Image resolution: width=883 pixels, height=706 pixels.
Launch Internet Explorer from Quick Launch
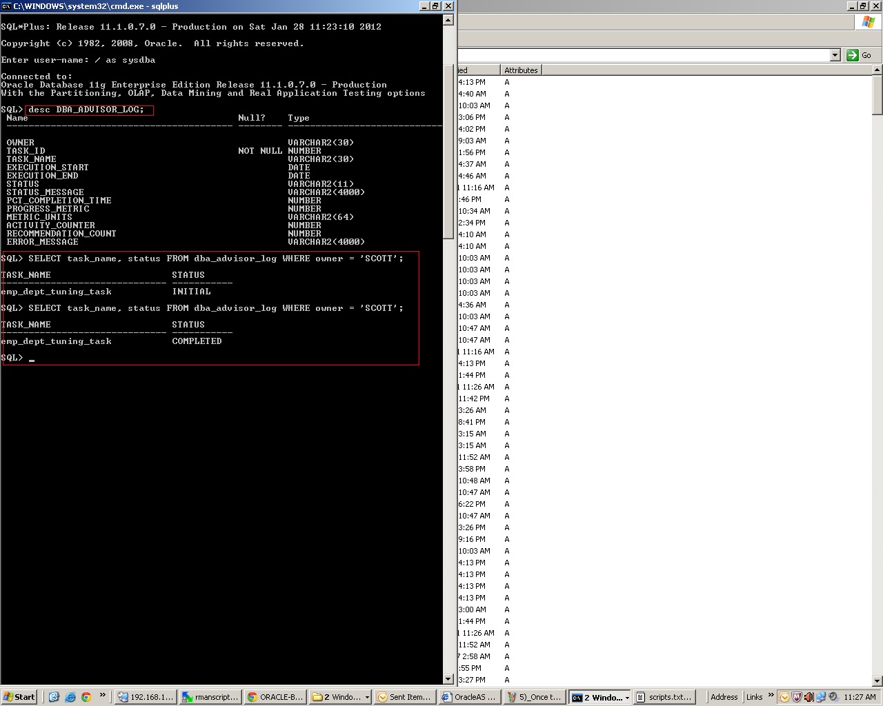[70, 697]
